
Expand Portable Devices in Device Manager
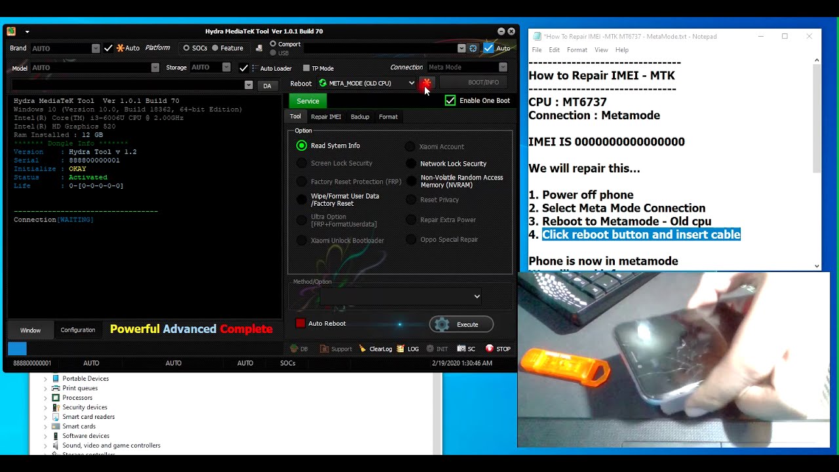pyautogui.click(x=45, y=379)
